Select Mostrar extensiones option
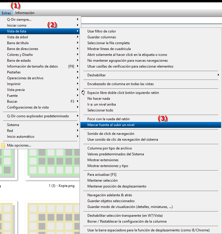The width and height of the screenshot is (222, 234). (x=151, y=160)
